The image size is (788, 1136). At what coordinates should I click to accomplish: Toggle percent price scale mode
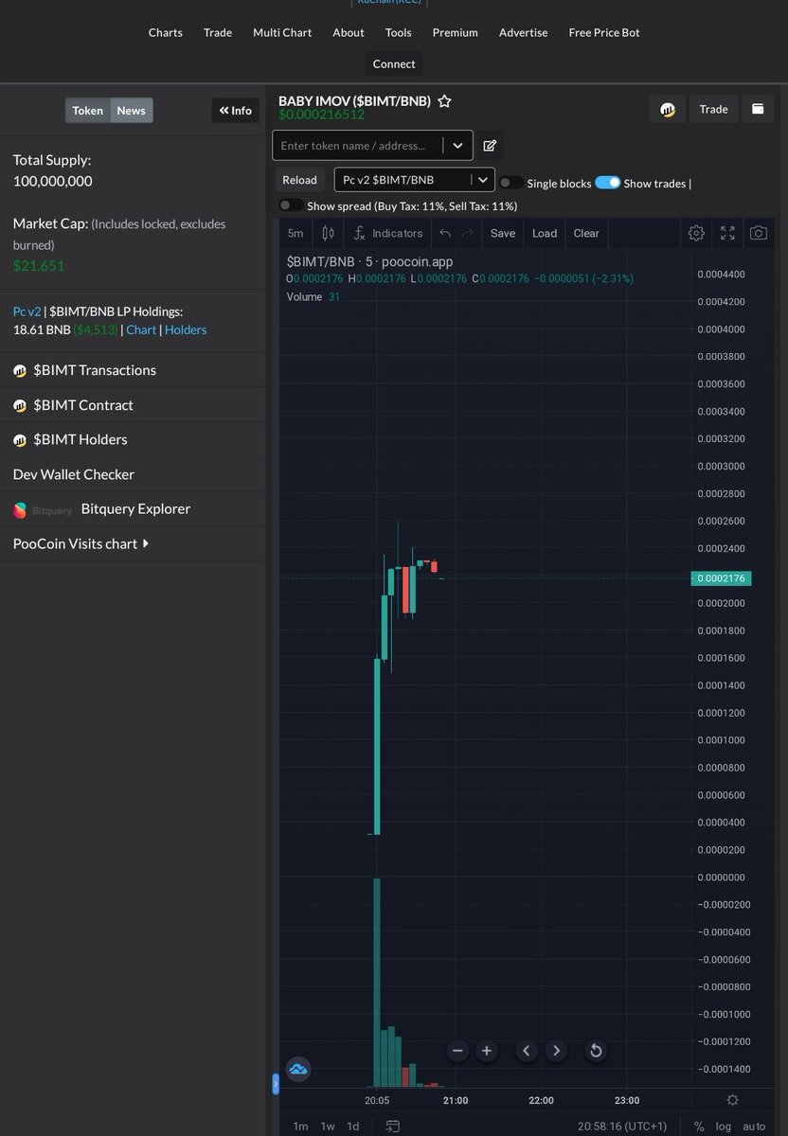(699, 1127)
